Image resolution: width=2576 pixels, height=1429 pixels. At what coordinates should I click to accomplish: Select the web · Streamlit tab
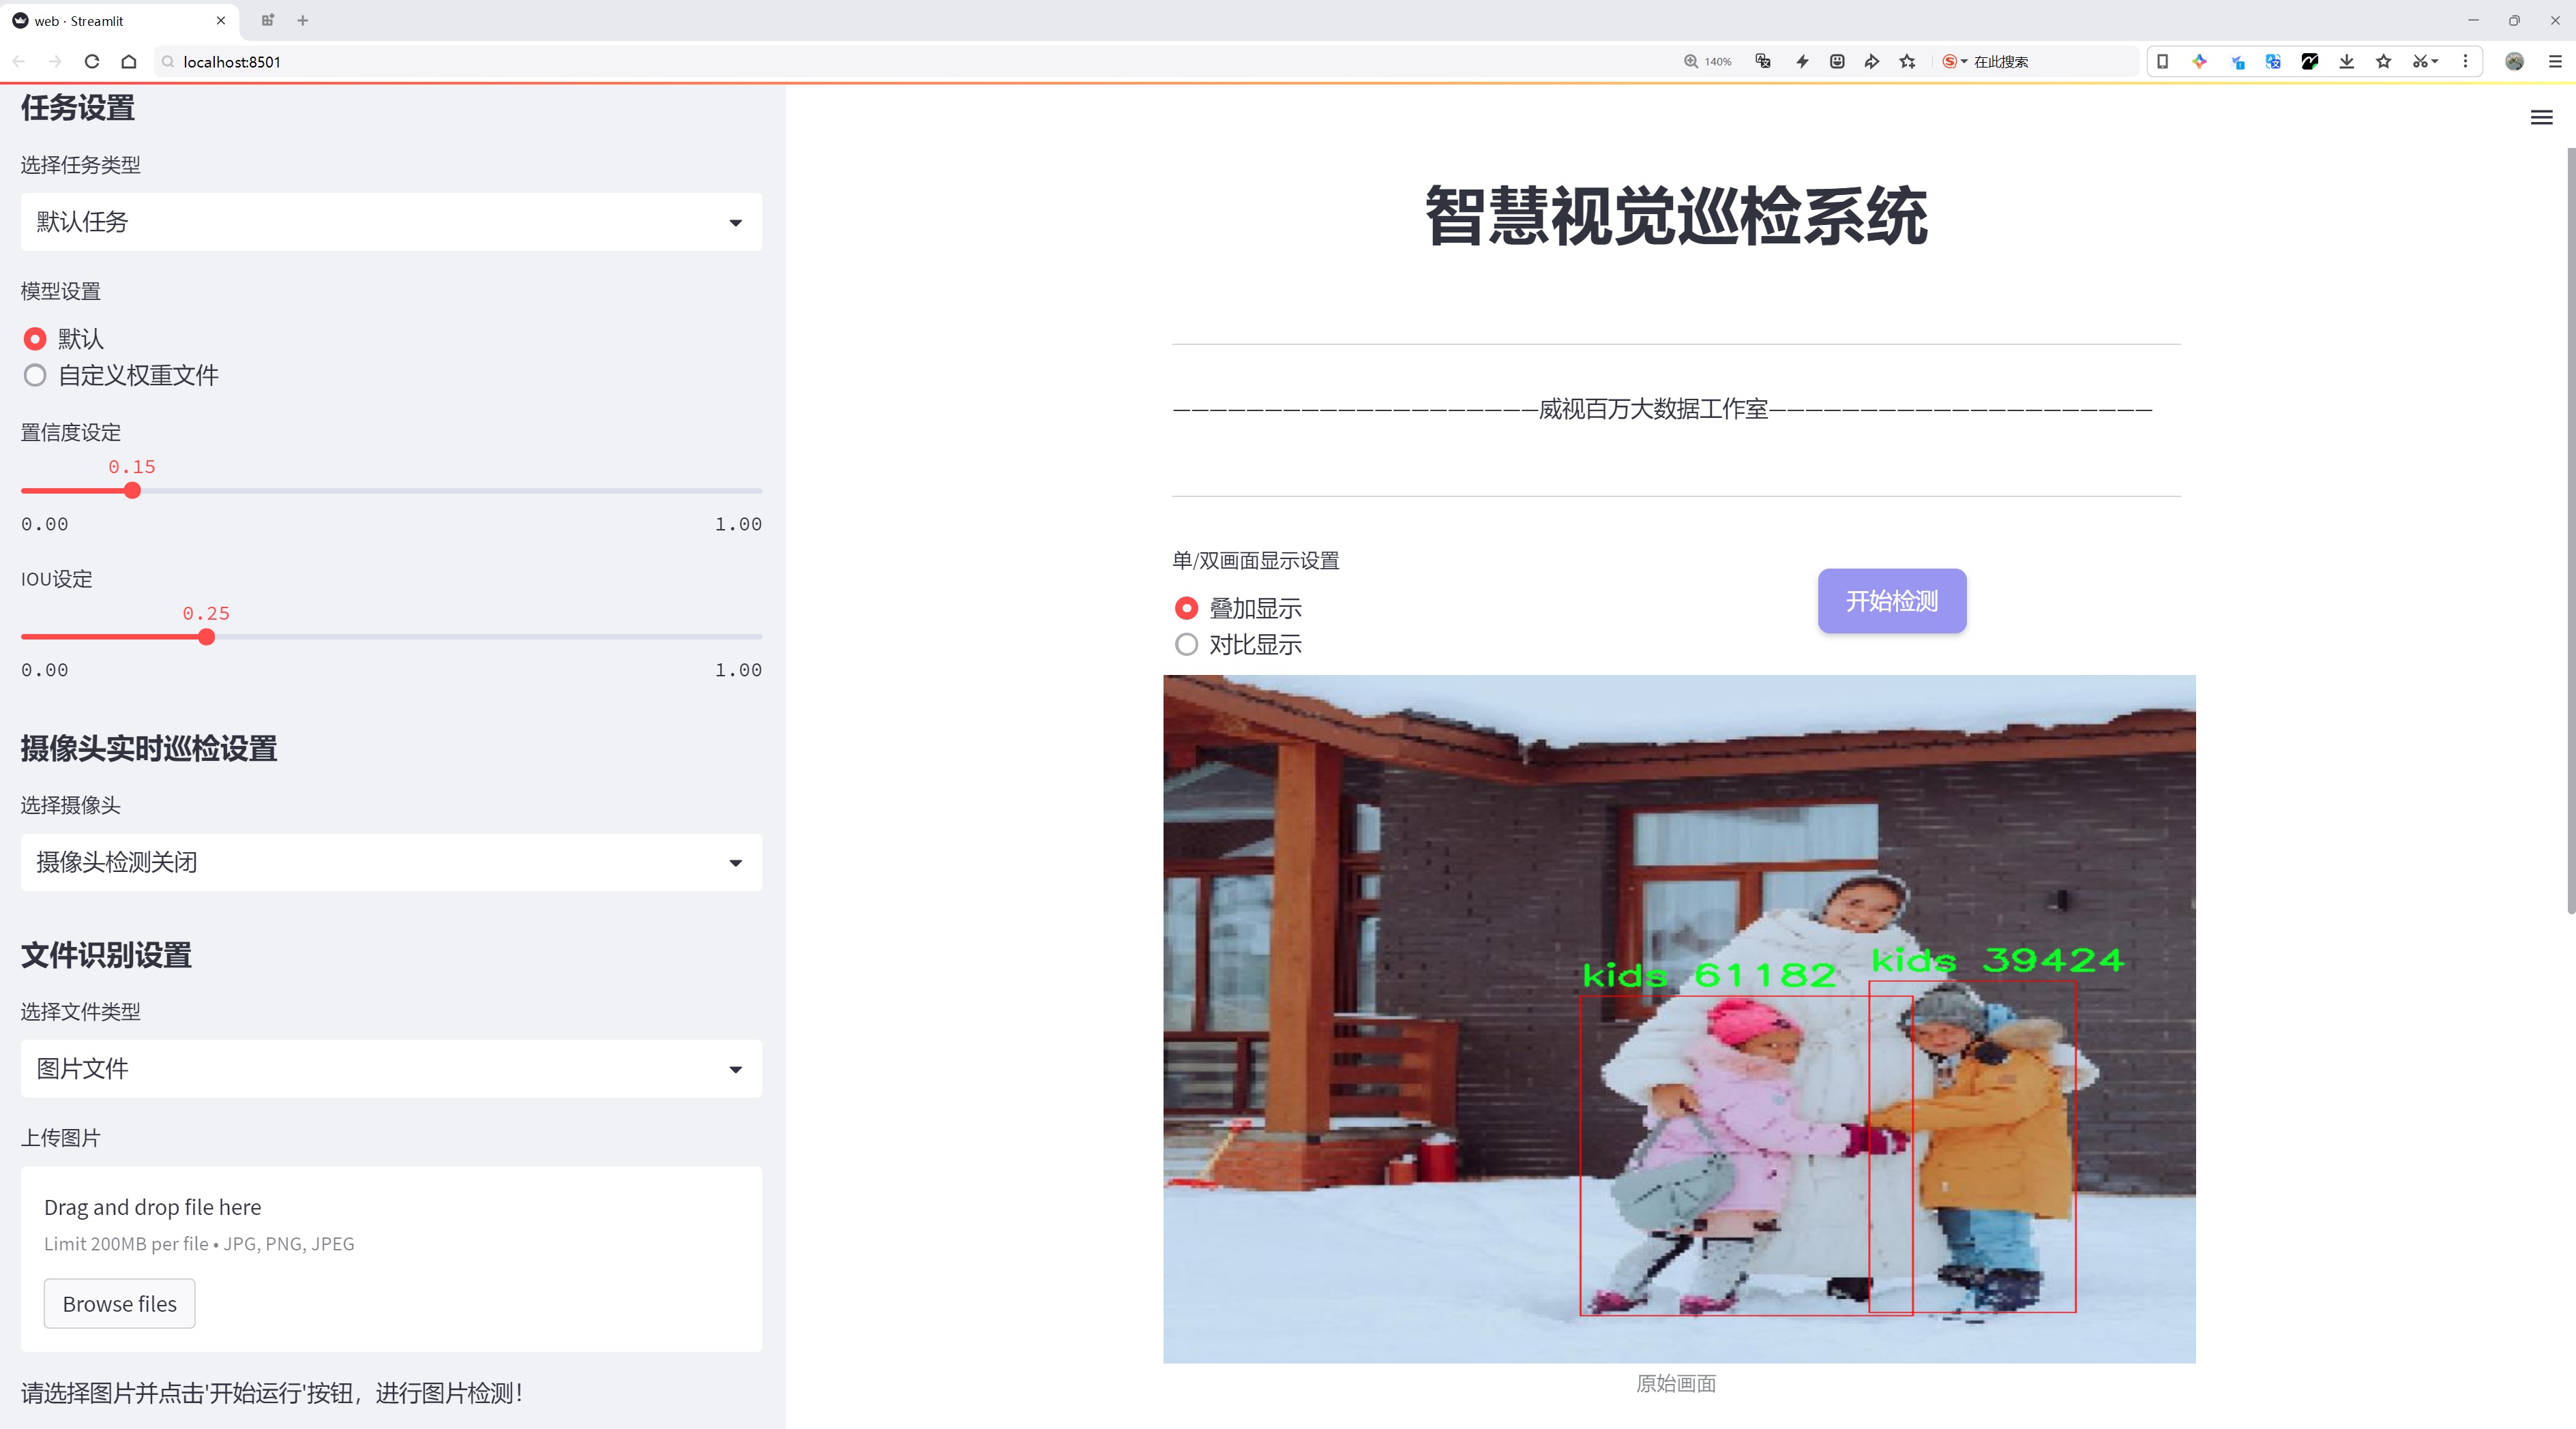(118, 20)
